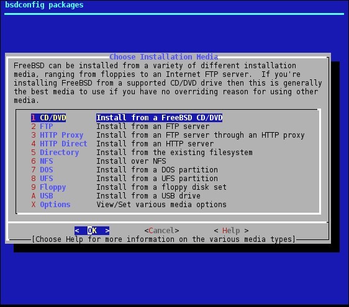The image size is (349, 307).
Task: Click the OK button
Action: tap(92, 231)
